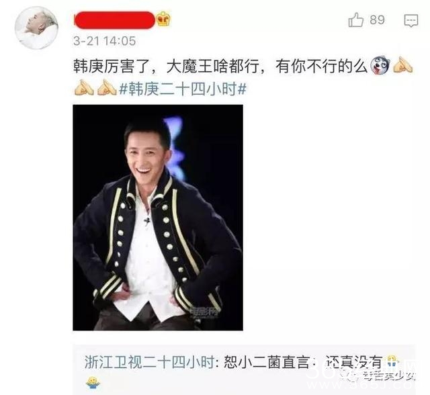This screenshot has height=395, width=430.
Task: Tap the first hand emoji on the second line
Action: click(x=83, y=88)
